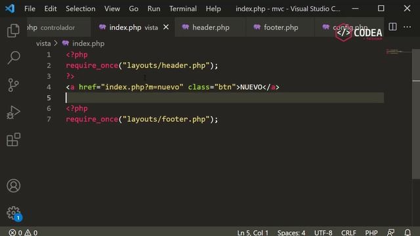Place cursor on empty line 5
The height and width of the screenshot is (236, 420).
[x=224, y=98]
